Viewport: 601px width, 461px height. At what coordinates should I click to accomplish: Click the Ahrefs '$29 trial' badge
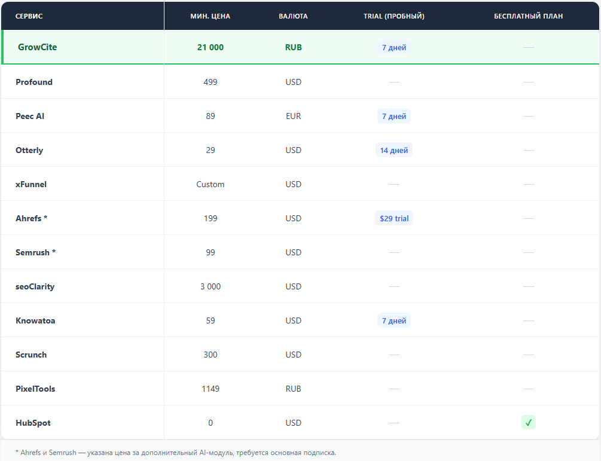(x=394, y=218)
